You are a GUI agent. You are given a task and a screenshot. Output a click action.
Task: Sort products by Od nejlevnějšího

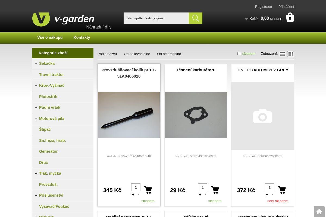click(x=137, y=54)
